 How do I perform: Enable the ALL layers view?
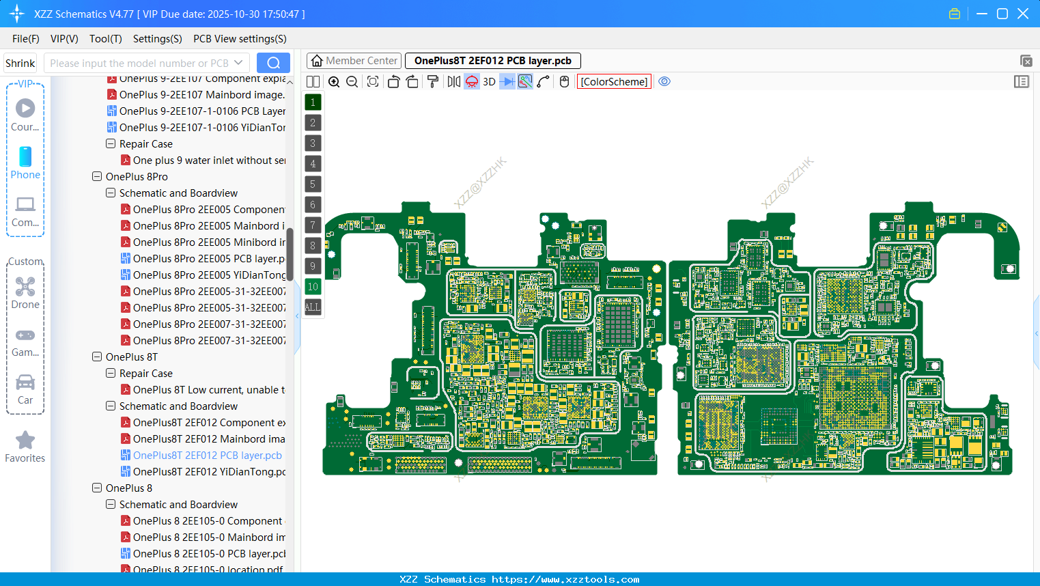[x=313, y=307]
